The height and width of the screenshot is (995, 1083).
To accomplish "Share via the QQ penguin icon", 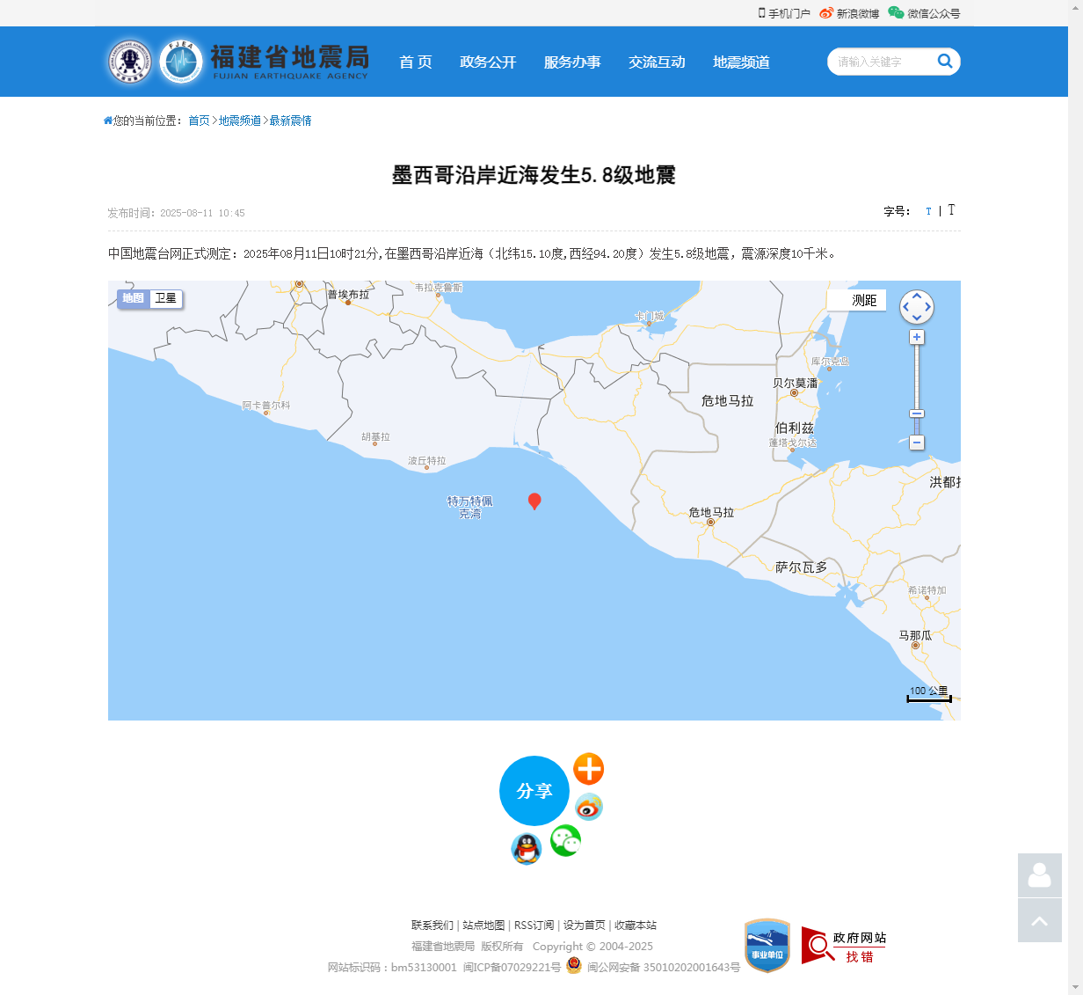I will click(526, 849).
